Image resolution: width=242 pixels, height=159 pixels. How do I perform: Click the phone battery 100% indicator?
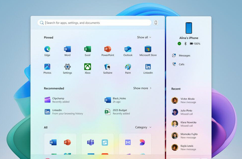195,44
